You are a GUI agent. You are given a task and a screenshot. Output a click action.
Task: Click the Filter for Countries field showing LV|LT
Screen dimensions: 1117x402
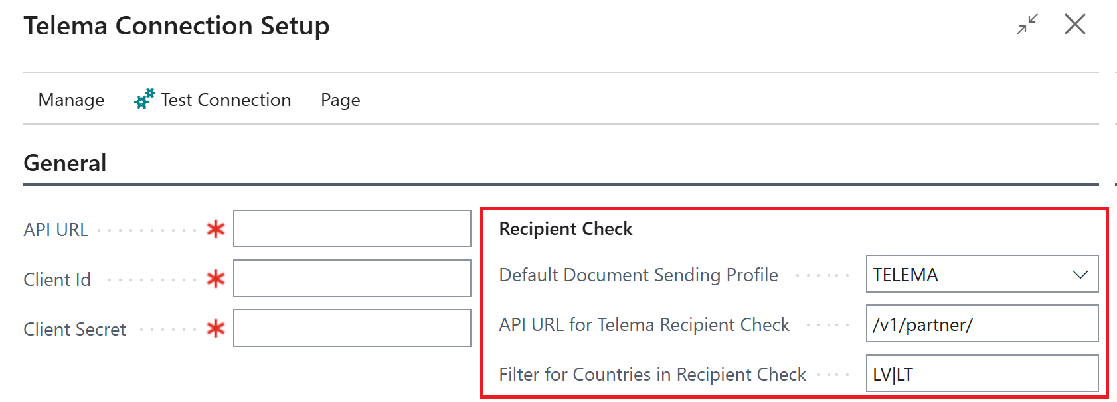(x=982, y=374)
